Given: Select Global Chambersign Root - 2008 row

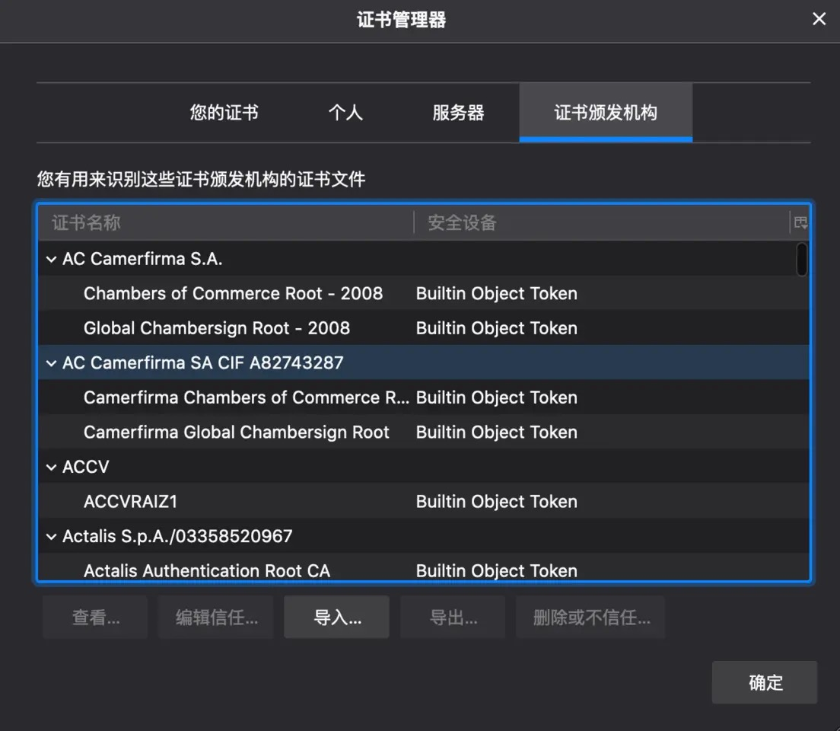Looking at the screenshot, I should click(423, 327).
